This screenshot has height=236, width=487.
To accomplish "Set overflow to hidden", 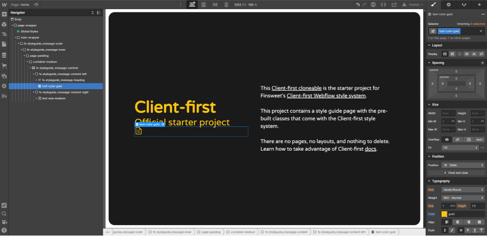I will pyautogui.click(x=457, y=139).
